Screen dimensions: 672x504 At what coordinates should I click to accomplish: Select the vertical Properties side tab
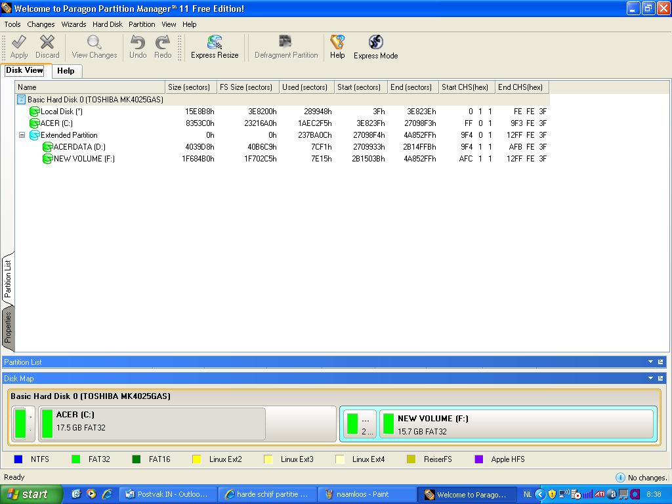pyautogui.click(x=8, y=328)
